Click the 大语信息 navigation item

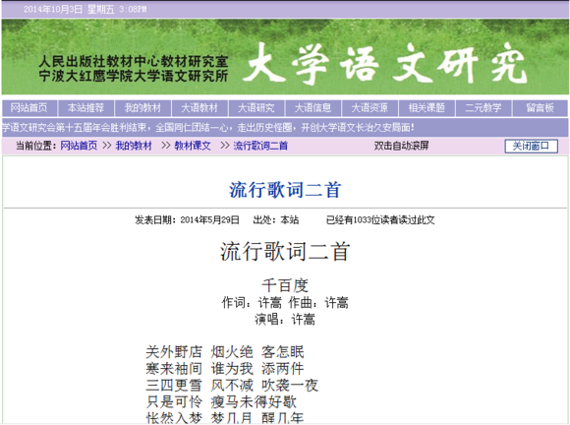tap(313, 108)
